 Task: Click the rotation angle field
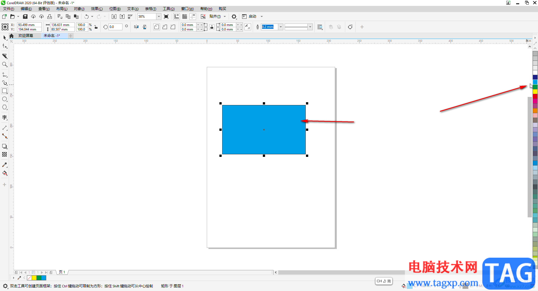(115, 27)
